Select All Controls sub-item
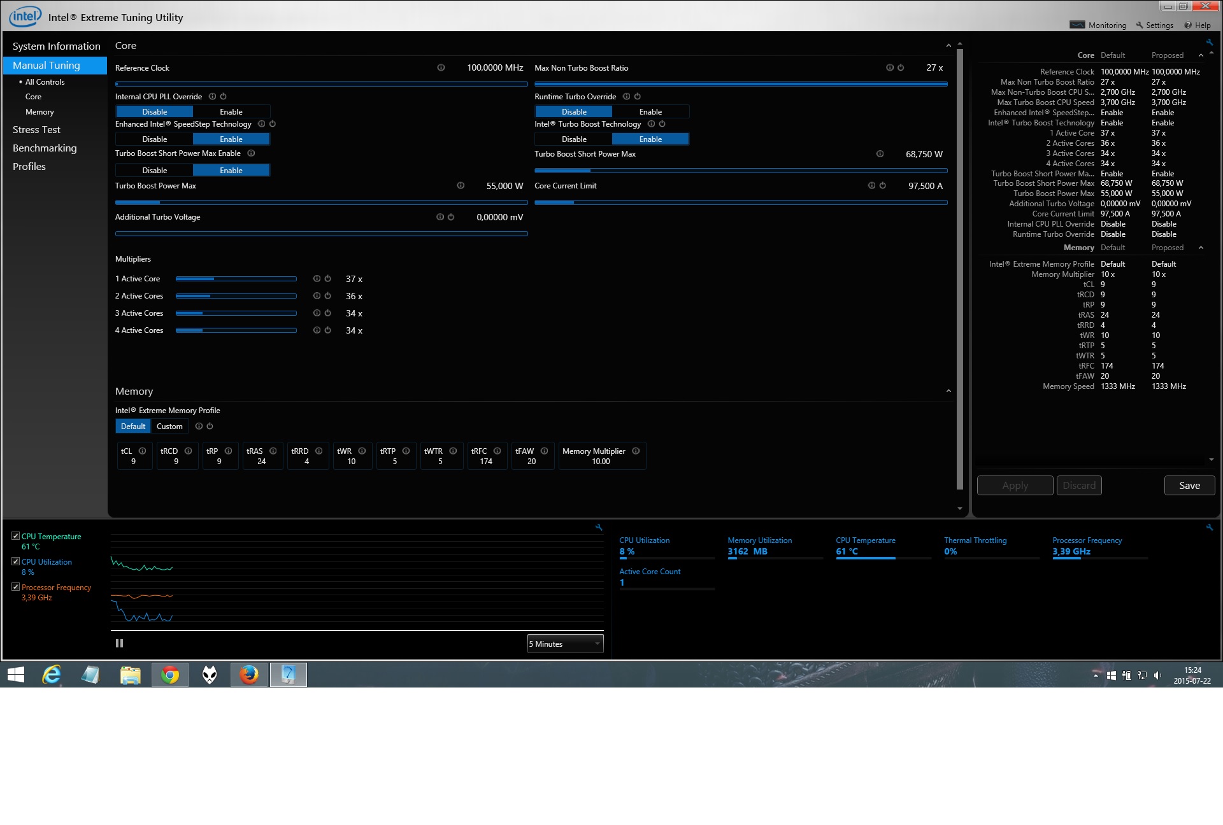 pos(45,82)
